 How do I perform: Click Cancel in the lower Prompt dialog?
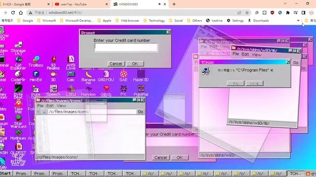160,157
